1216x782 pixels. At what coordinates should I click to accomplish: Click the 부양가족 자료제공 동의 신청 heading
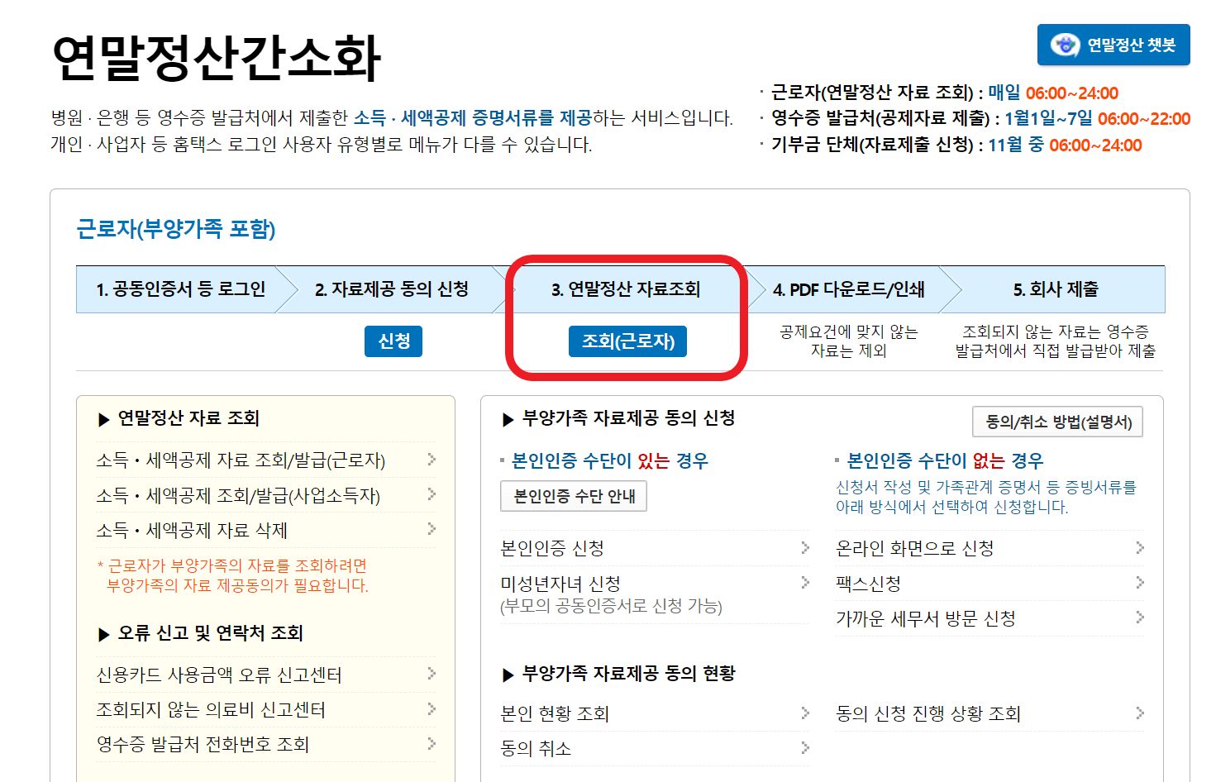(628, 418)
